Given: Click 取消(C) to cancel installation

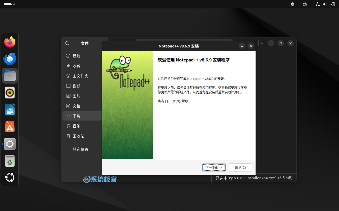Looking at the screenshot, I should click(240, 167).
